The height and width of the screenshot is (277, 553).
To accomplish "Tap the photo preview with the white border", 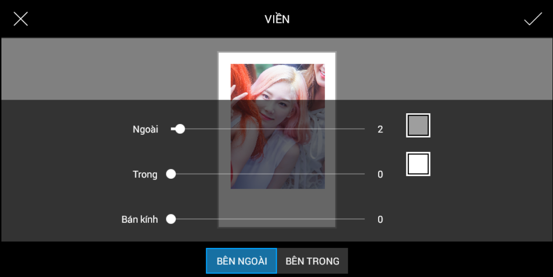I will click(x=277, y=77).
